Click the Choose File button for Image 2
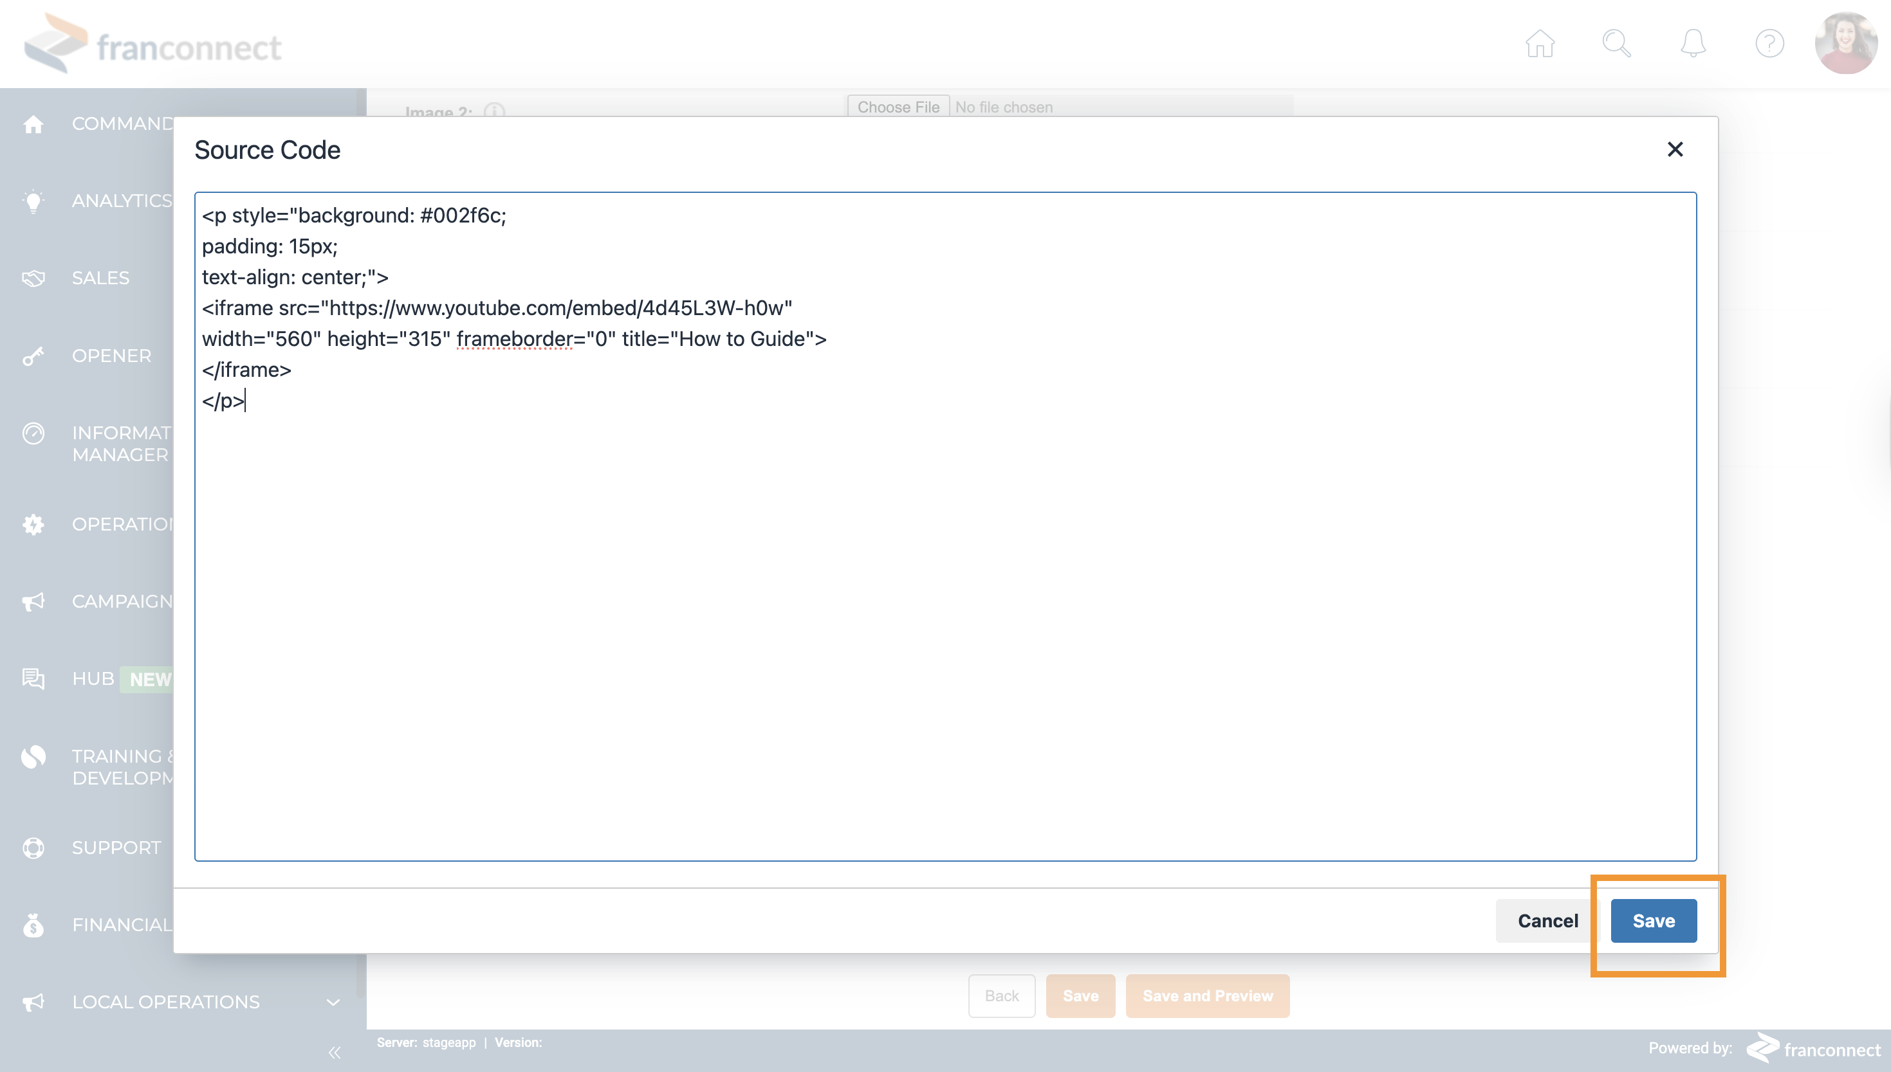Viewport: 1891px width, 1072px height. [898, 107]
